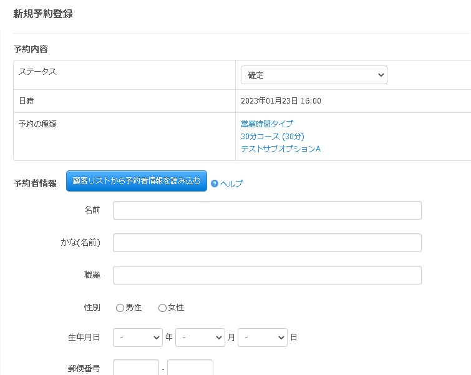Select the 職業 input box
The height and width of the screenshot is (375, 471).
(x=267, y=275)
